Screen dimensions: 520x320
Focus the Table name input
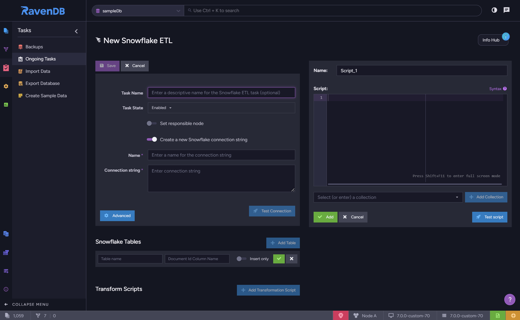coord(130,259)
